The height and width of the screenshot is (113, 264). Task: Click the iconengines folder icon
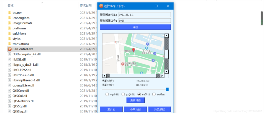click(x=10, y=18)
